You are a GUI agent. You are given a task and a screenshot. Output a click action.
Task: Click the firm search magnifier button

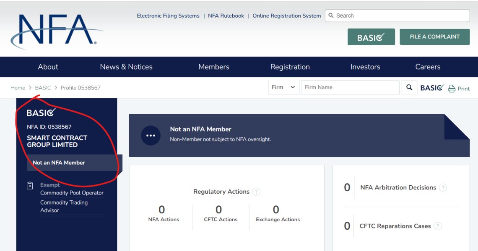pos(409,87)
